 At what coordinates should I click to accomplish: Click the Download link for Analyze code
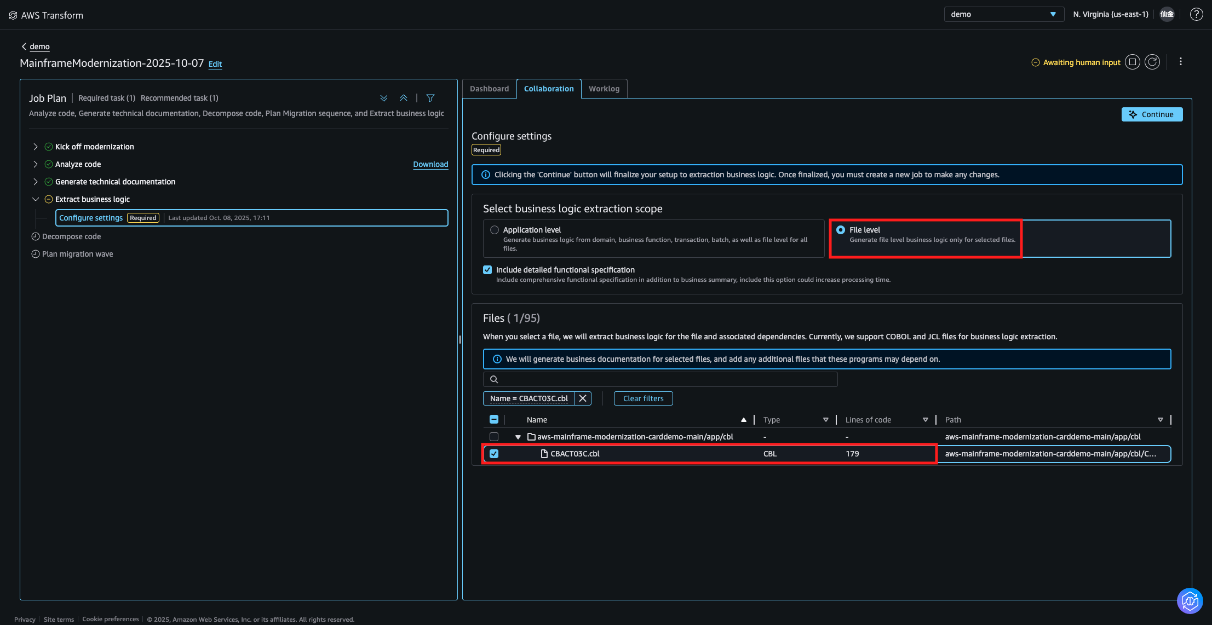[x=430, y=164]
